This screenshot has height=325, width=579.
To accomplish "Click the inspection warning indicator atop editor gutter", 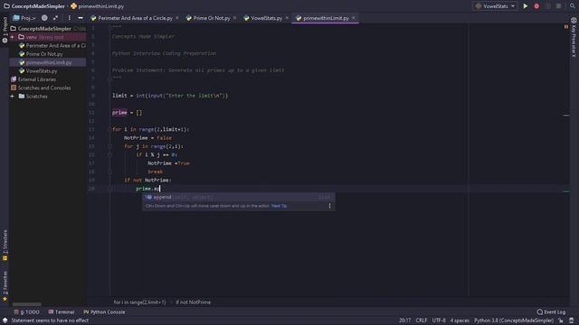I will (x=566, y=27).
